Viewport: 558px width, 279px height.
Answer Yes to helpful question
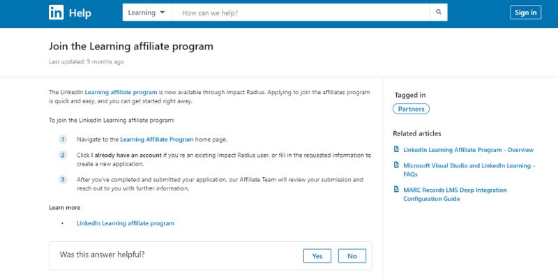pos(317,256)
